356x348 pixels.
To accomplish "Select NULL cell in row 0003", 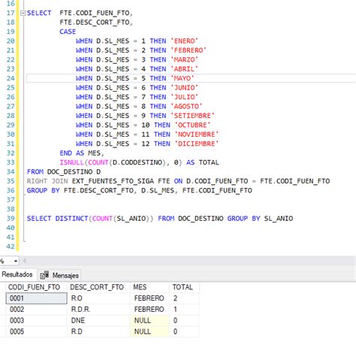I will [x=149, y=320].
